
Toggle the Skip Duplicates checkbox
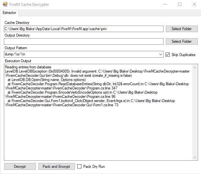coord(167,55)
